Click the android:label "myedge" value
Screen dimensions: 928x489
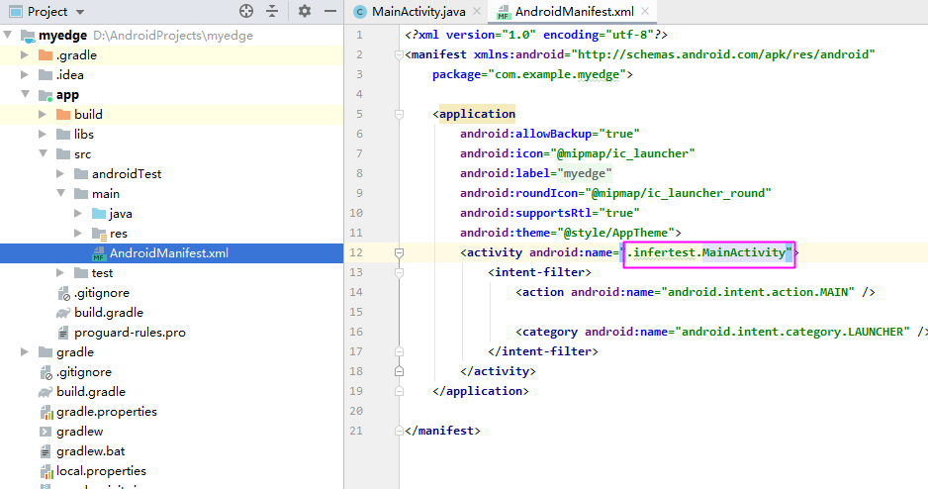tap(584, 173)
